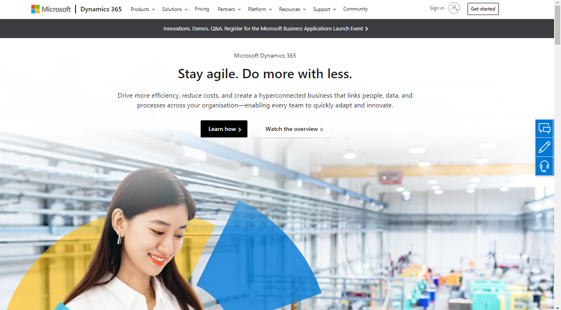Go to the Community page

355,9
